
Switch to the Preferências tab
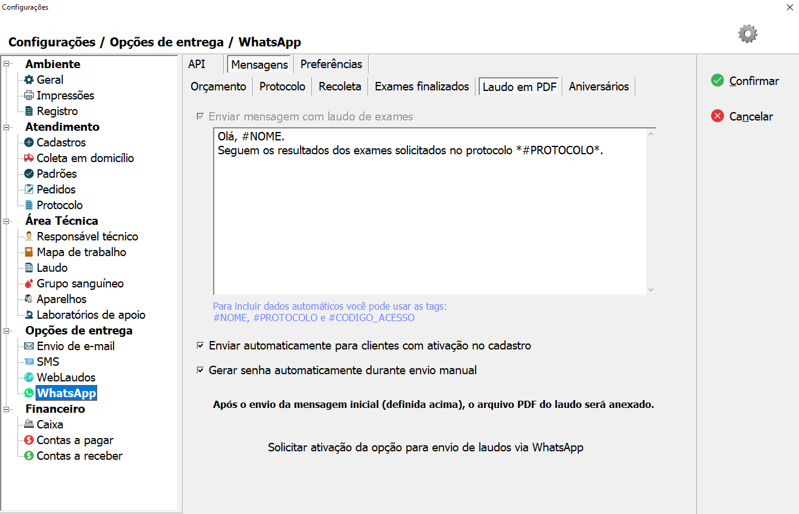pos(331,64)
